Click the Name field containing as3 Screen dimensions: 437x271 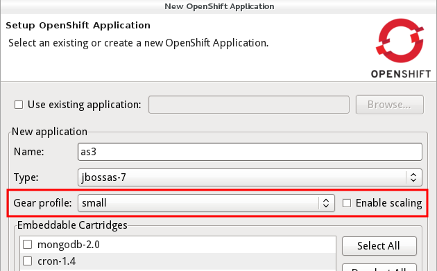(x=250, y=152)
